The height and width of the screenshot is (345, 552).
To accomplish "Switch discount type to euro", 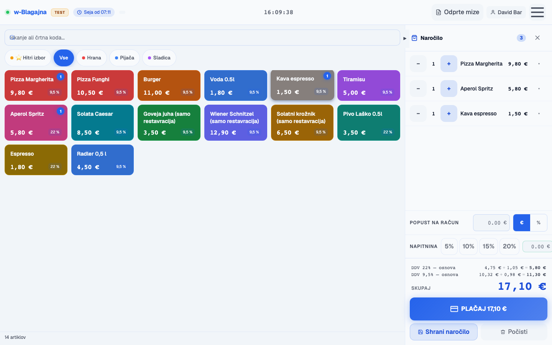I will click(x=522, y=223).
